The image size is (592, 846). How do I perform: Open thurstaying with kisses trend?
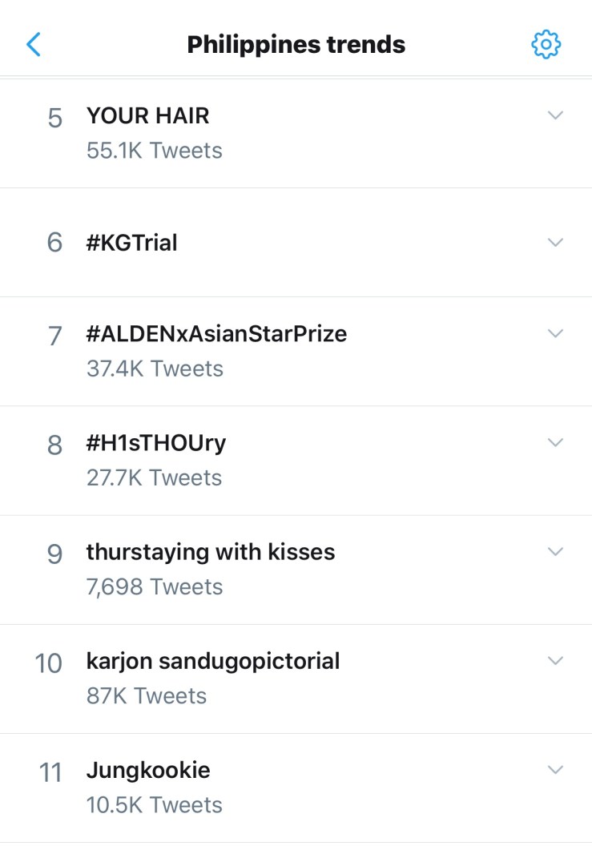(x=211, y=552)
